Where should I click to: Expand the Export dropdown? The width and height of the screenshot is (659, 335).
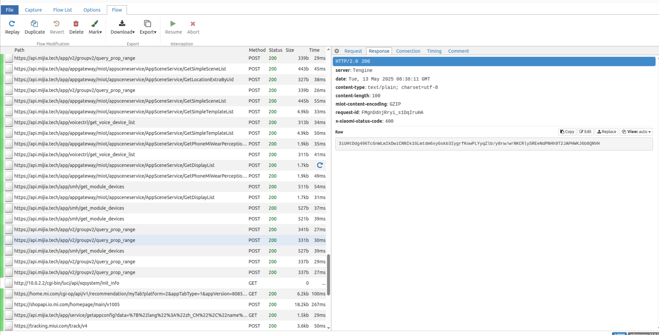tap(148, 27)
